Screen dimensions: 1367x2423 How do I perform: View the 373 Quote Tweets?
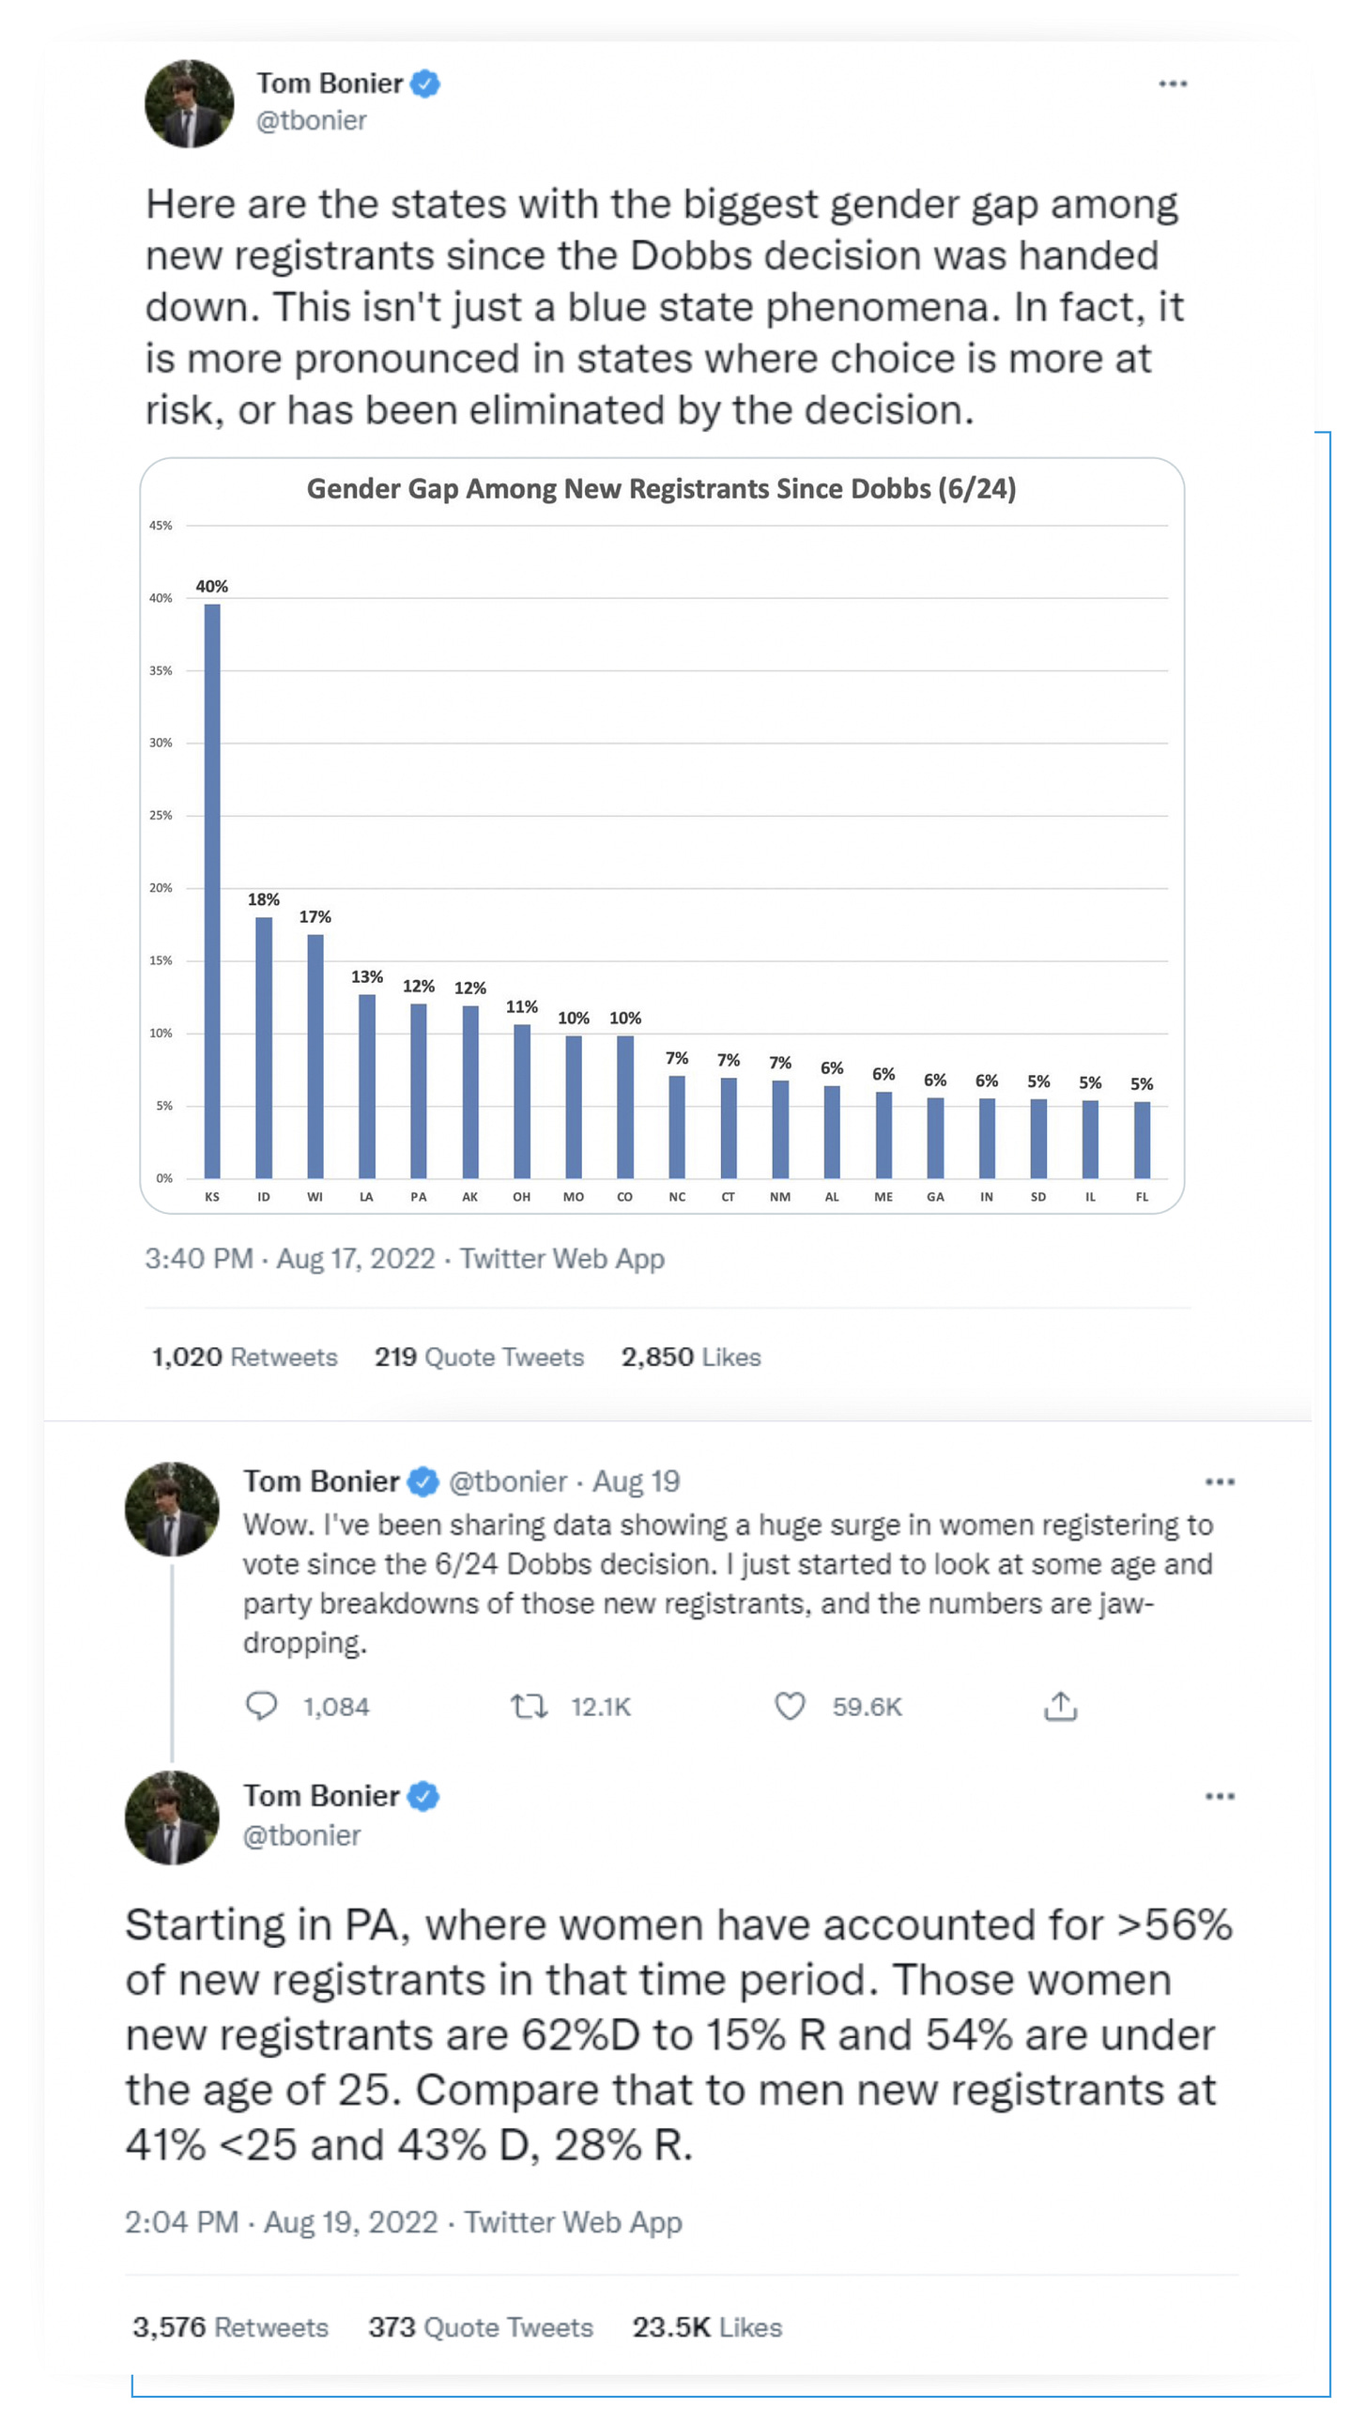pyautogui.click(x=481, y=2326)
